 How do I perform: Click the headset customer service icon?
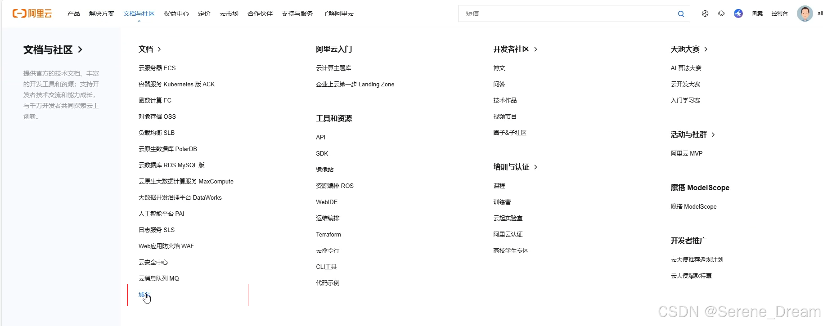click(721, 13)
